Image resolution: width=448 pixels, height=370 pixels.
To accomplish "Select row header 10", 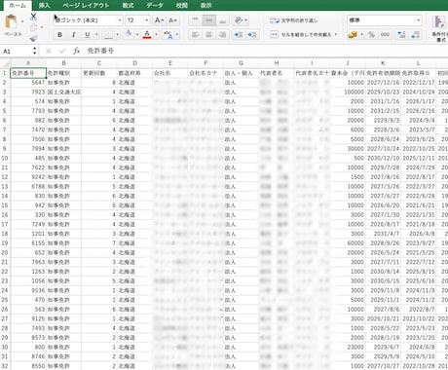I will pyautogui.click(x=5, y=158).
